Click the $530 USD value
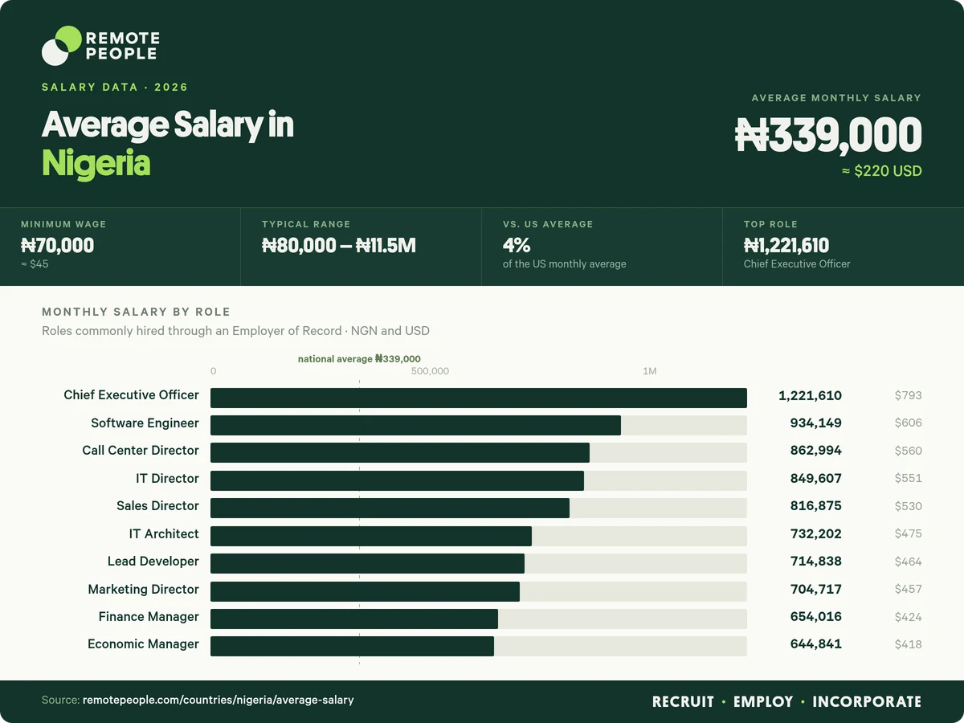The image size is (964, 723). coord(909,506)
